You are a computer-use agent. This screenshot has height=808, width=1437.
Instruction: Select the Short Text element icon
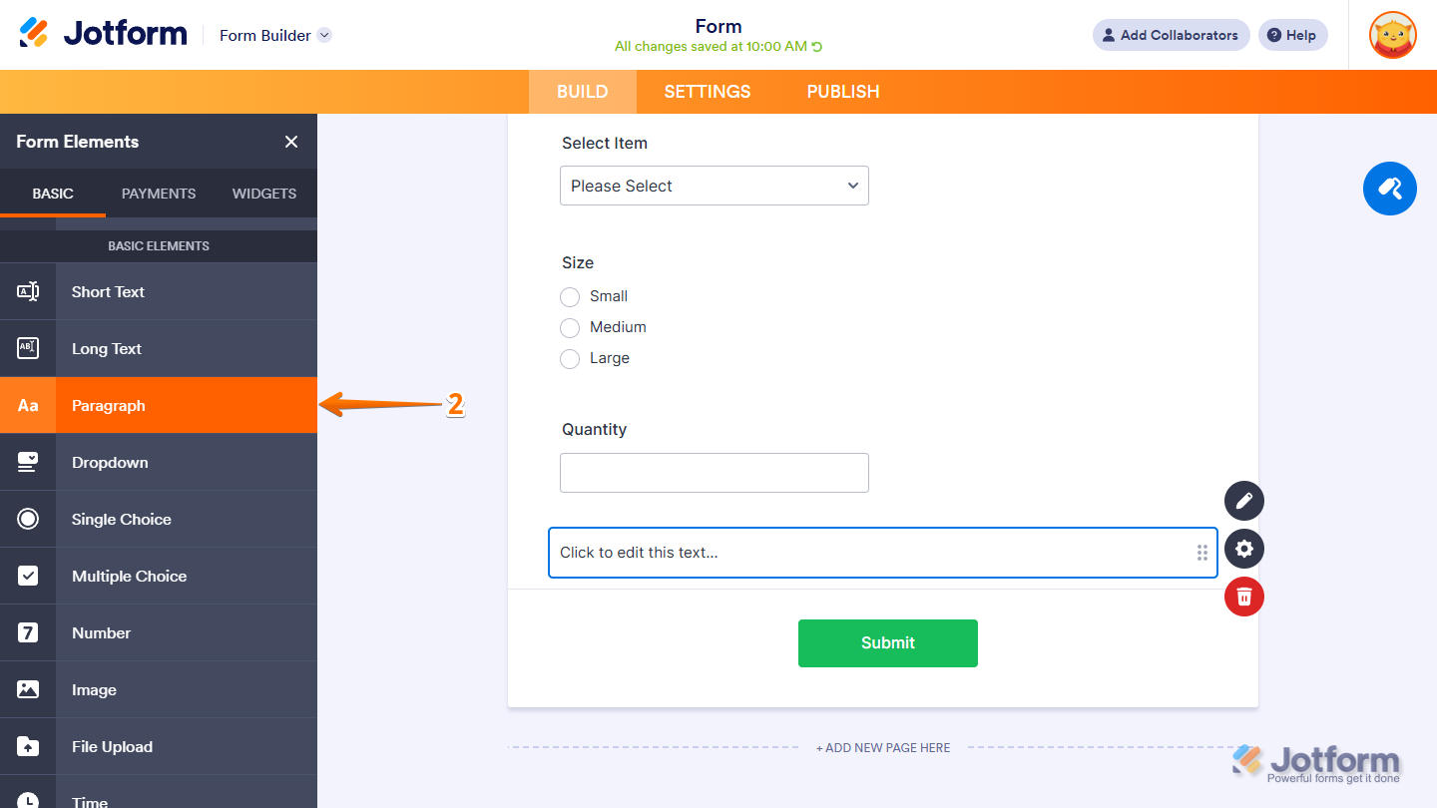(27, 290)
